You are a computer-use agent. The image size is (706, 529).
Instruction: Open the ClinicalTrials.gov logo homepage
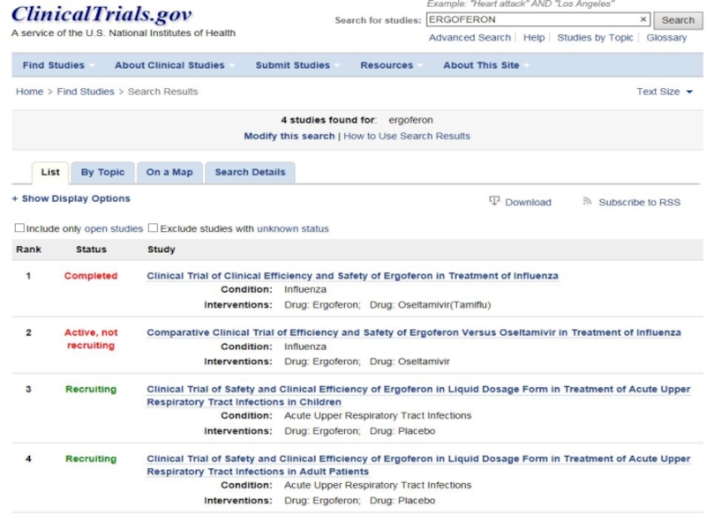click(101, 14)
